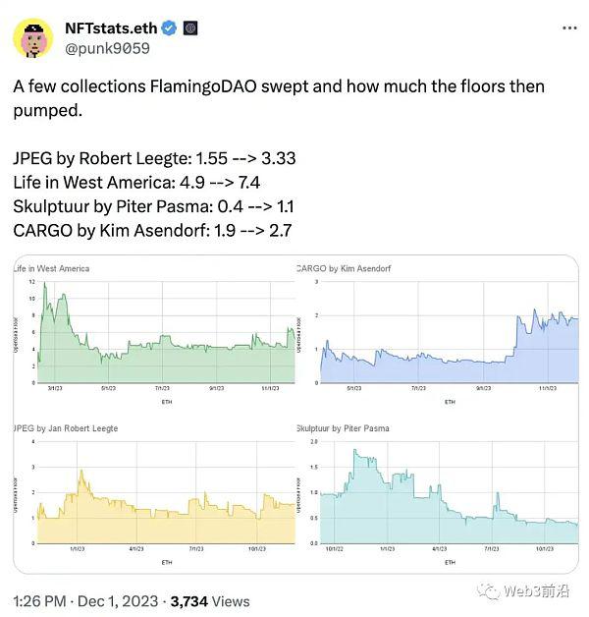The image size is (589, 617).
Task: Open the Skulptuur by Piter Pasma chart
Action: 437,495
